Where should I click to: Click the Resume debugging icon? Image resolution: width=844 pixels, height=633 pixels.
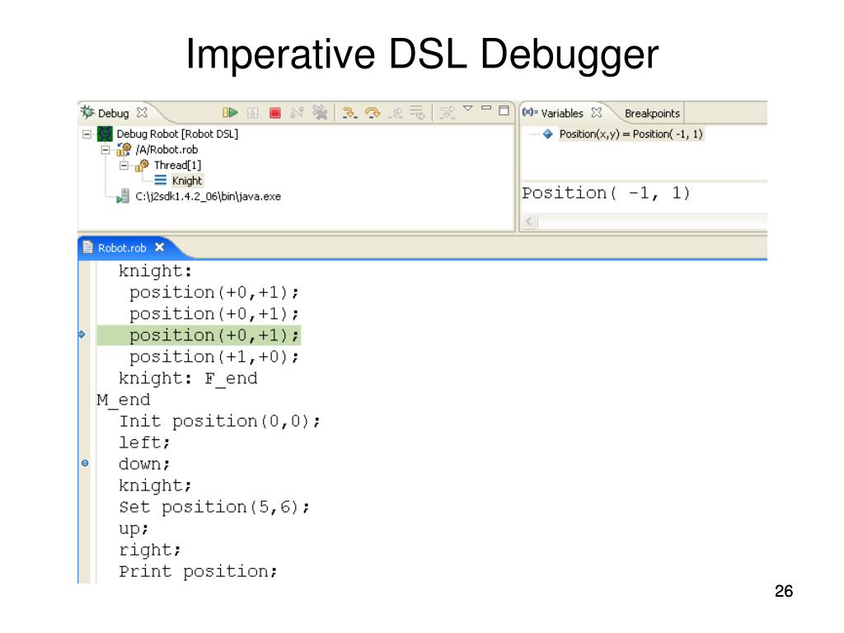point(230,112)
